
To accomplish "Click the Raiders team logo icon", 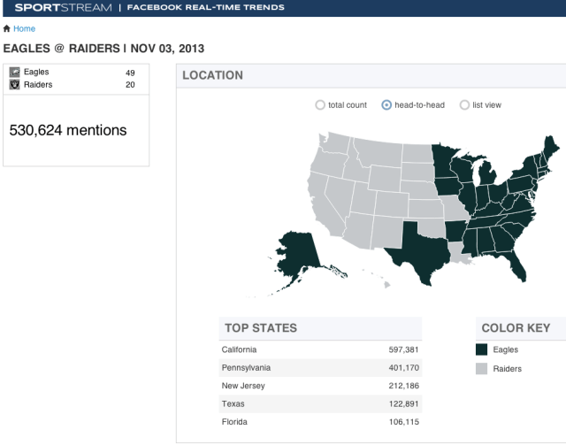I will (x=14, y=86).
